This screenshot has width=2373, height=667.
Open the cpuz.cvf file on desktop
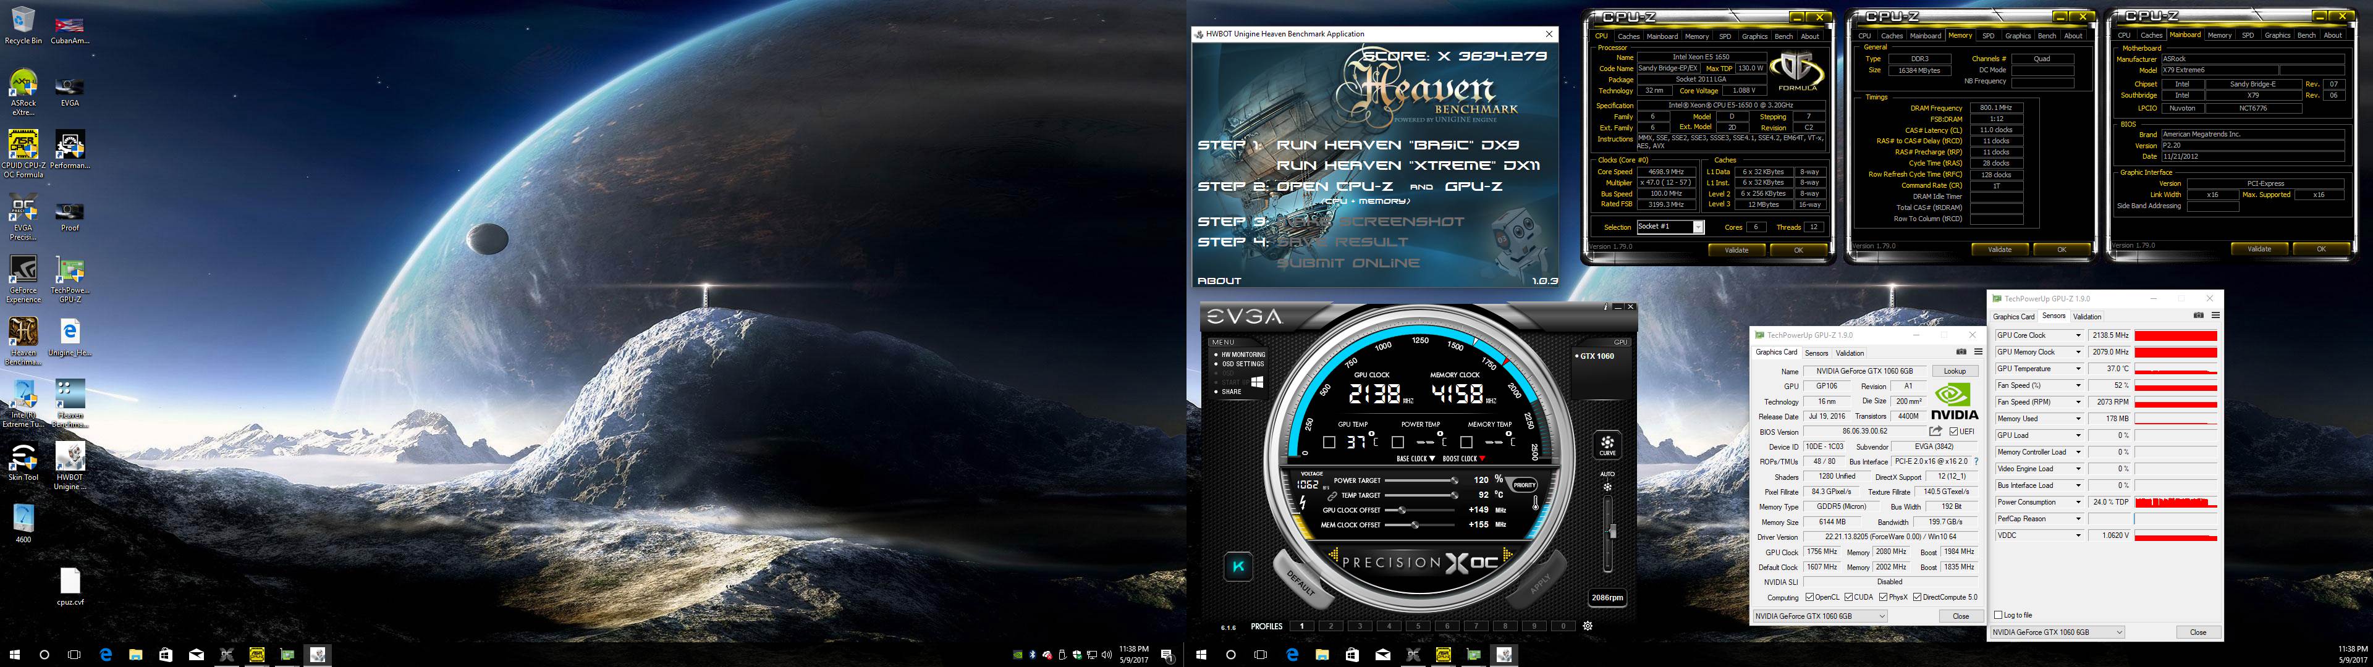point(70,587)
